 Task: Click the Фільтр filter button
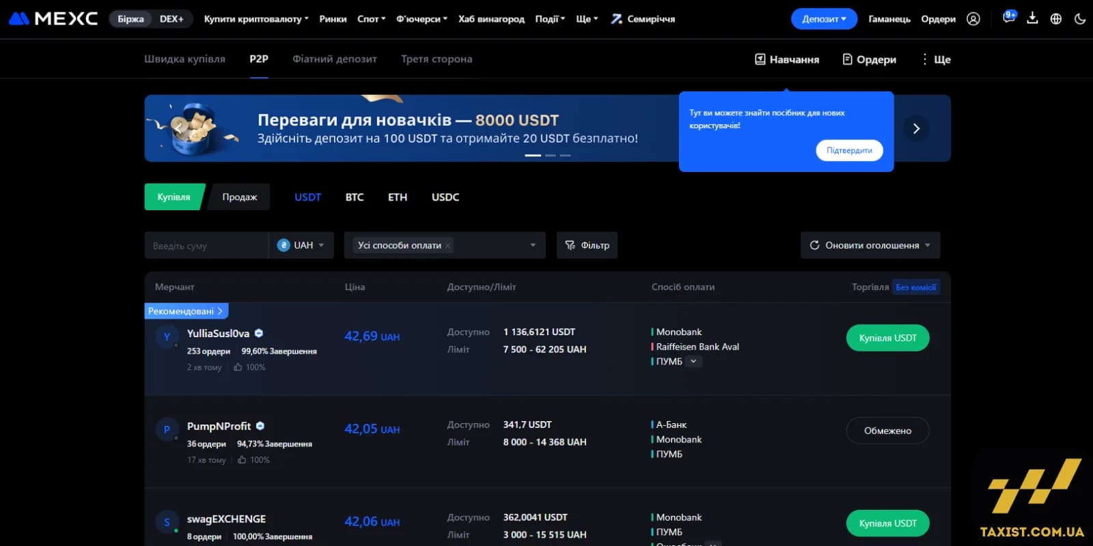[587, 245]
